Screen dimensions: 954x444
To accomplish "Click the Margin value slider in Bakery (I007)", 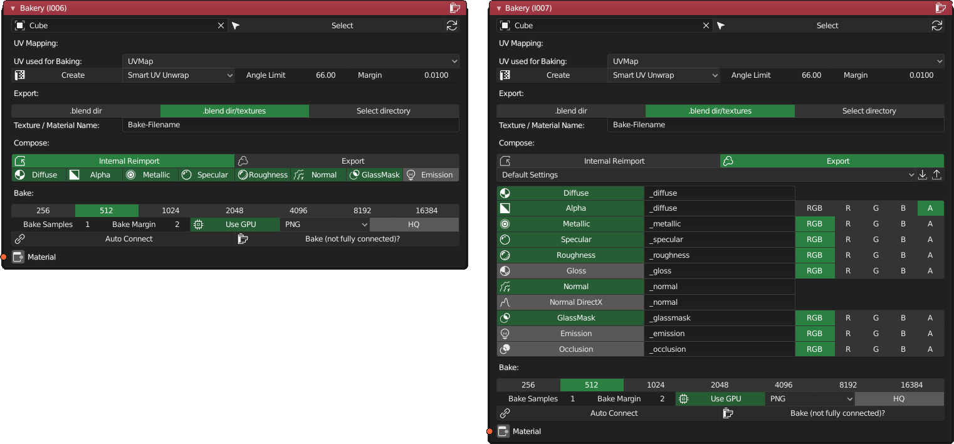I will (x=889, y=75).
